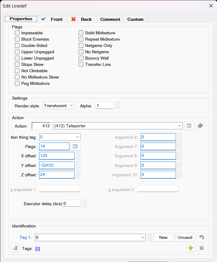Check the Not Climbable flag
Image resolution: width=217 pixels, height=262 pixels.
[x=17, y=71]
